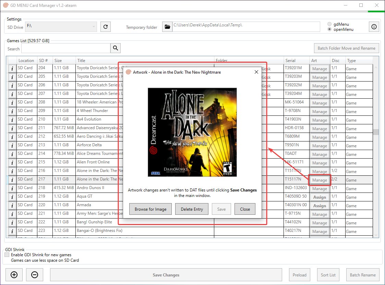The width and height of the screenshot is (385, 285).
Task: Click the search magnifier icon
Action: pyautogui.click(x=116, y=48)
